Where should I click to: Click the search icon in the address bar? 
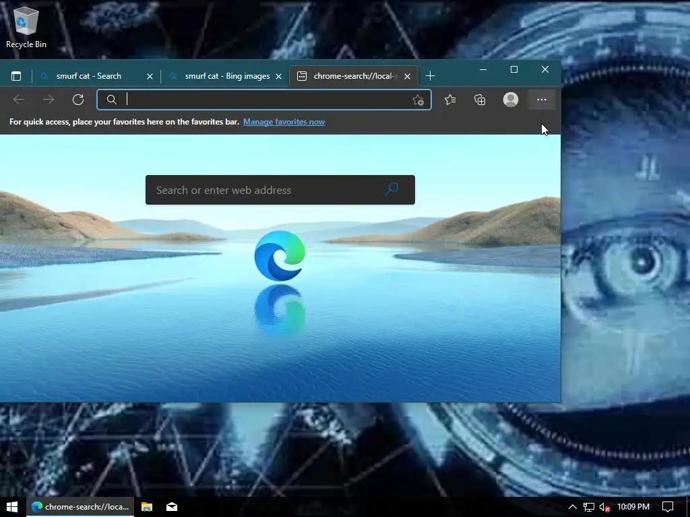click(112, 100)
